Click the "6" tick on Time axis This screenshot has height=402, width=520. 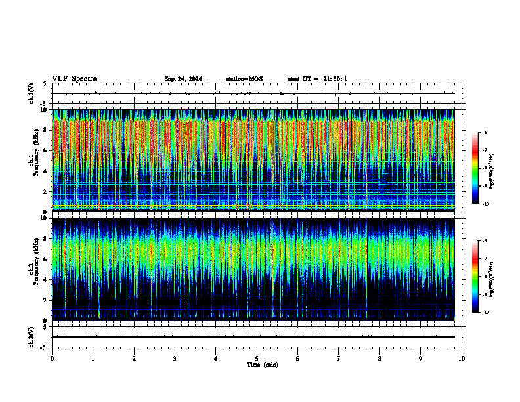click(x=298, y=359)
